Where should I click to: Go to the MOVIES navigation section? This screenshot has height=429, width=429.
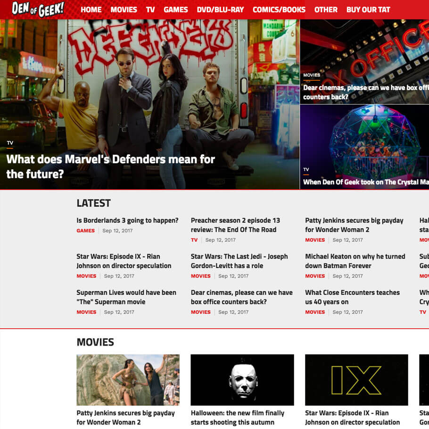coord(124,9)
